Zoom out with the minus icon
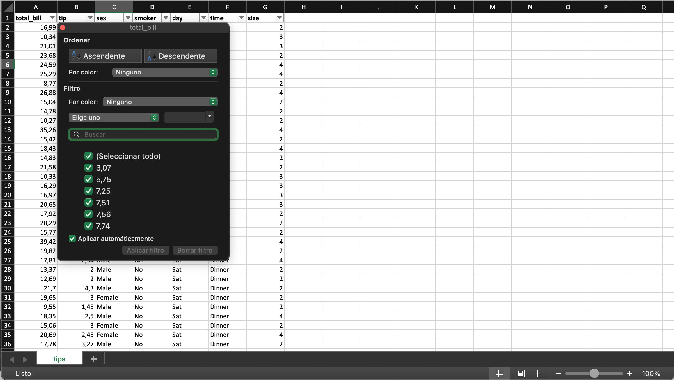This screenshot has height=380, width=674. [x=559, y=373]
